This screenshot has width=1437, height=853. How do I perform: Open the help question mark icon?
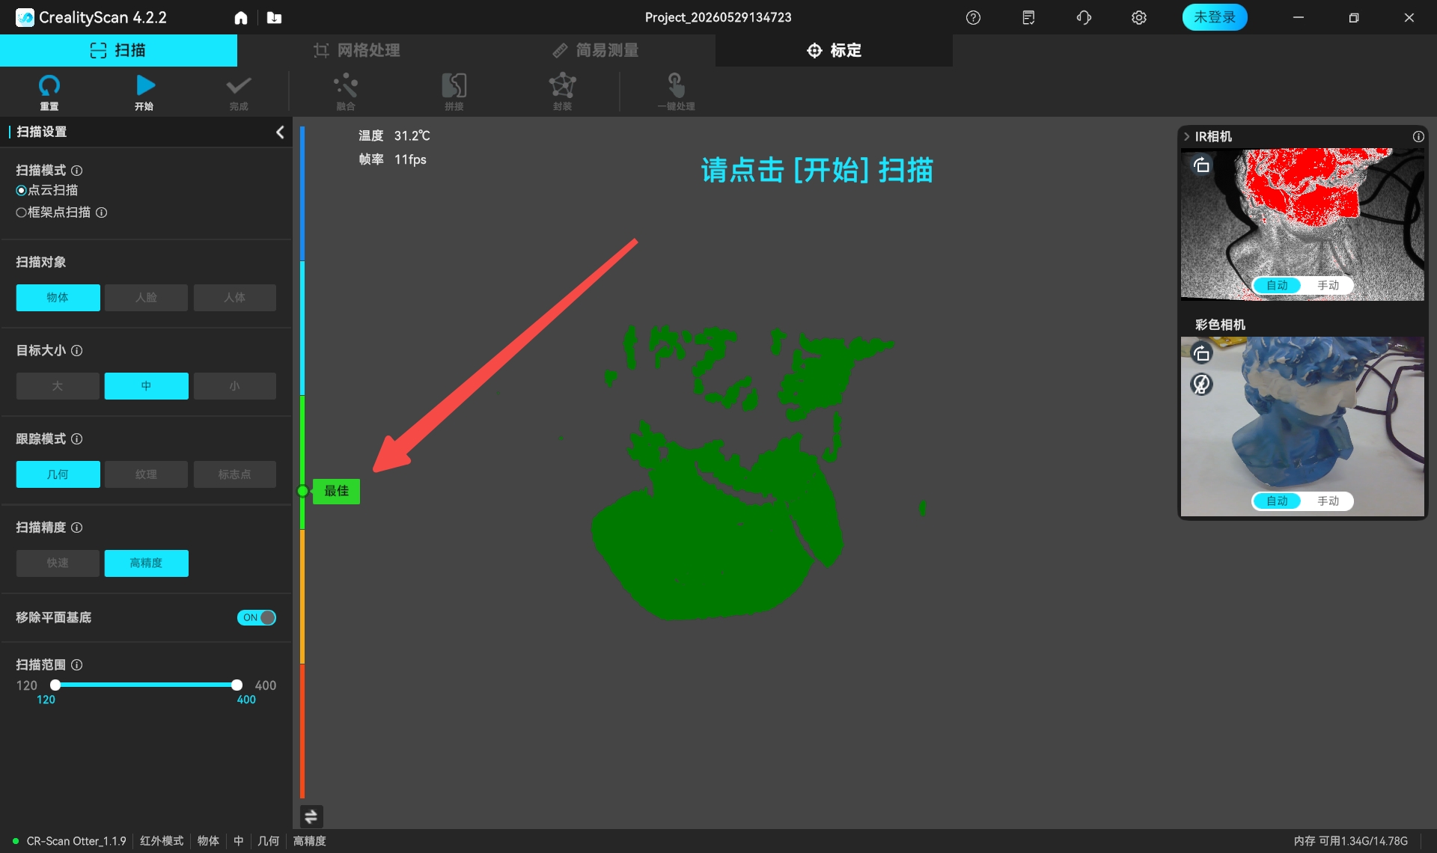point(973,17)
